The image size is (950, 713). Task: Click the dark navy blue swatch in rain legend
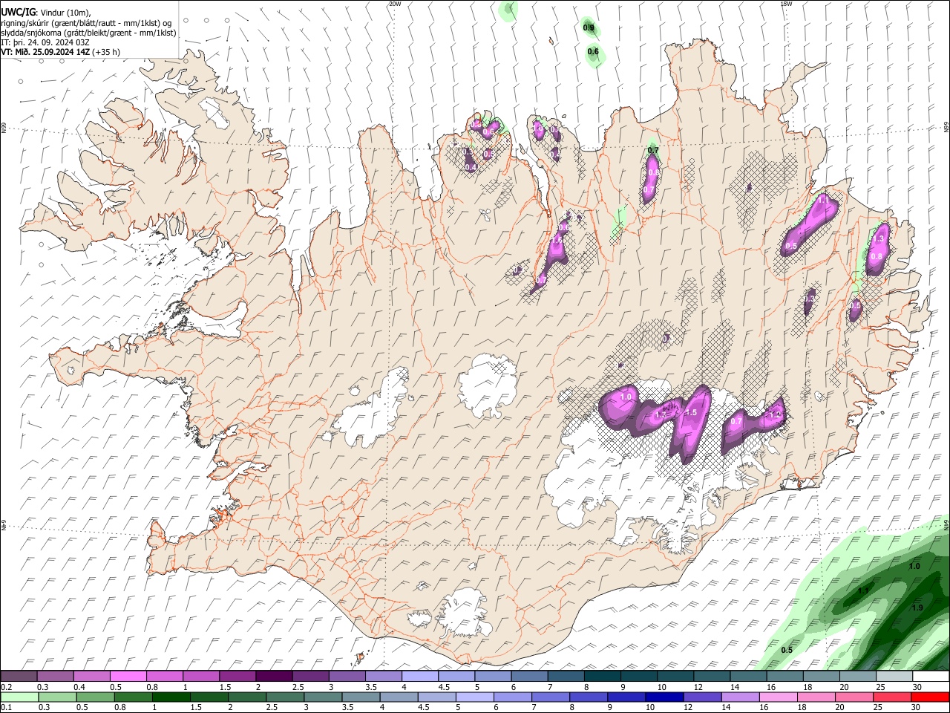[x=663, y=697]
